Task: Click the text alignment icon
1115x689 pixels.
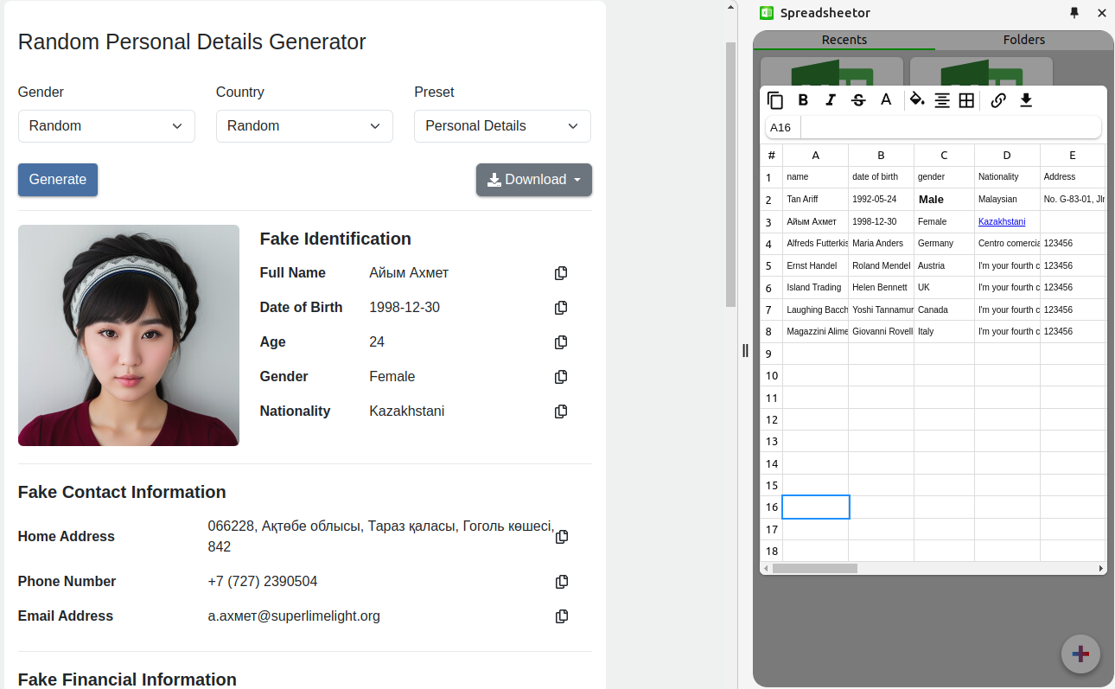Action: pyautogui.click(x=942, y=100)
